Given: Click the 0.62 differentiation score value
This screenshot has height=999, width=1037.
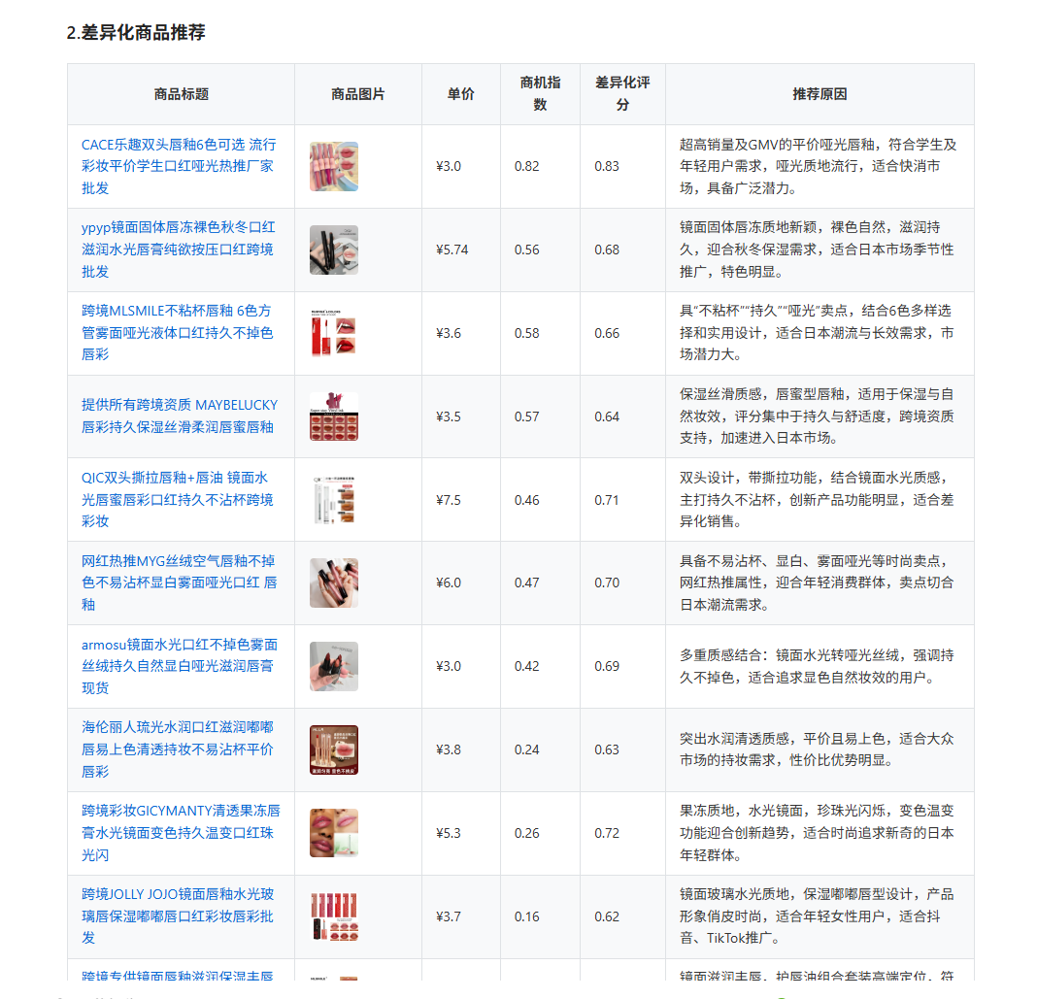Looking at the screenshot, I should click(607, 916).
